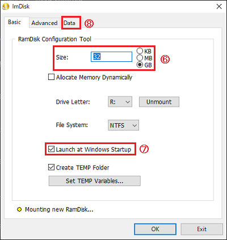The width and height of the screenshot is (227, 240).
Task: Click the Unmount button
Action: (159, 102)
